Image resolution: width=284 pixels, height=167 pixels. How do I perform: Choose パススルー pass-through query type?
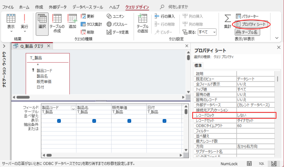[x=117, y=24]
